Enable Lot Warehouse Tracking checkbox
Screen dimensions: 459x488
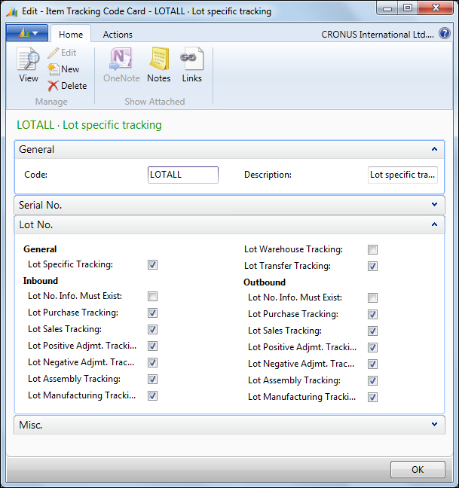coord(373,249)
